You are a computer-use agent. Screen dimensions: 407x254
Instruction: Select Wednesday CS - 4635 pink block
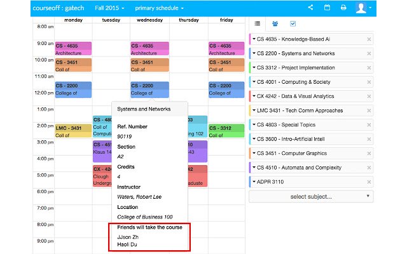pyautogui.click(x=150, y=48)
